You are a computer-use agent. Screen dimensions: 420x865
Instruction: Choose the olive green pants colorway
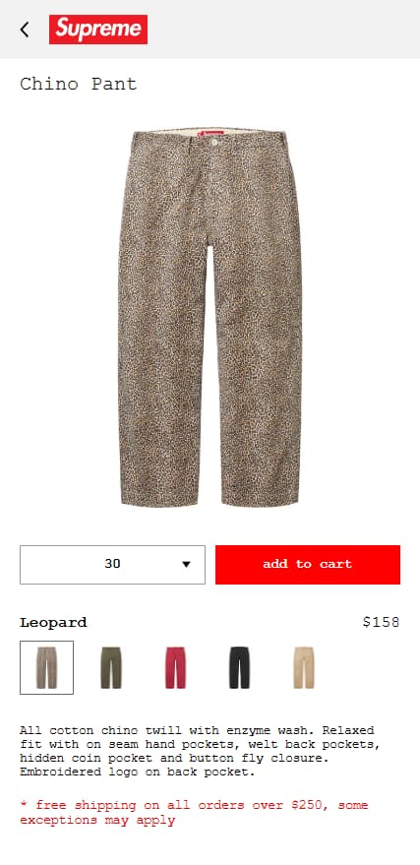(111, 667)
